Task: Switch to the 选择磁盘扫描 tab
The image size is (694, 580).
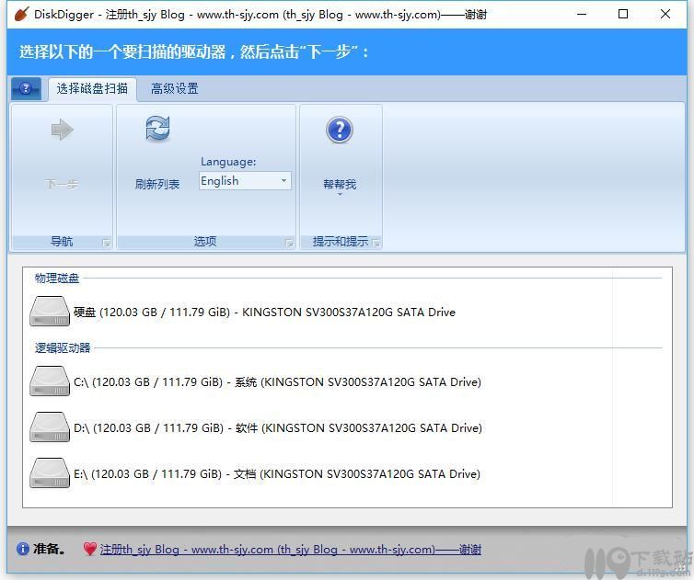Action: click(92, 89)
